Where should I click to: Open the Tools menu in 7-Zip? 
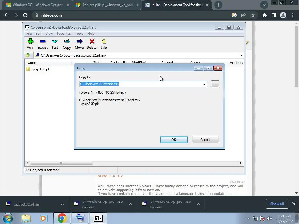[x=79, y=34]
